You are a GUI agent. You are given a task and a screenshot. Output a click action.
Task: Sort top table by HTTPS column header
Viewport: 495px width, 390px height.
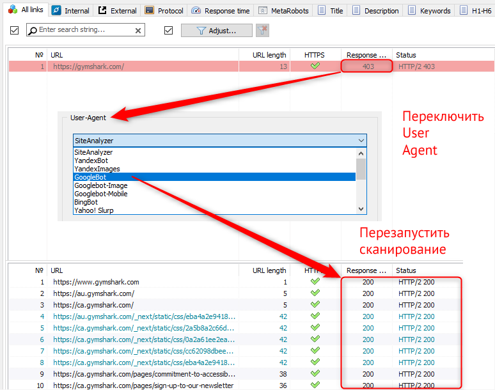coord(315,55)
